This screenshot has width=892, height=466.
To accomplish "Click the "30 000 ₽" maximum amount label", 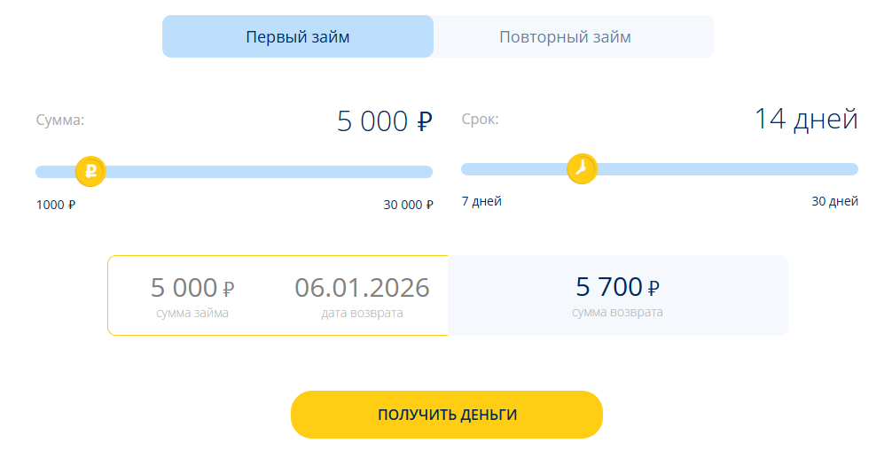I will click(x=408, y=205).
